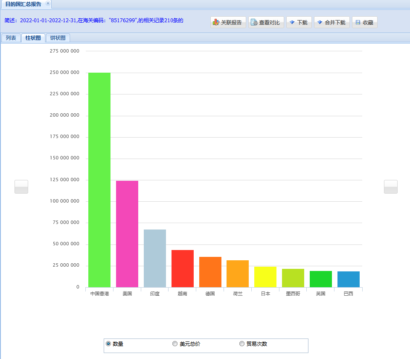This screenshot has width=410, height=359.
Task: Click the 关联报告 chart icon
Action: click(216, 22)
